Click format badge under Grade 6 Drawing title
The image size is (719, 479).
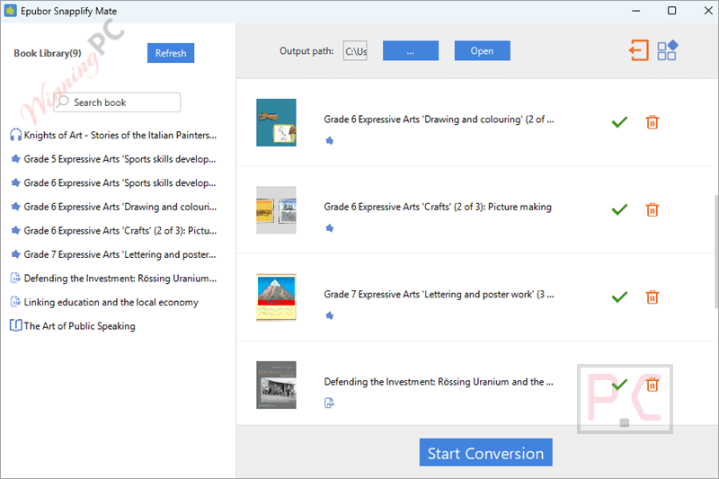[x=329, y=141]
